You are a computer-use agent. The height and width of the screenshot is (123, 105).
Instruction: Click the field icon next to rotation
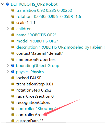click(x=13, y=16)
